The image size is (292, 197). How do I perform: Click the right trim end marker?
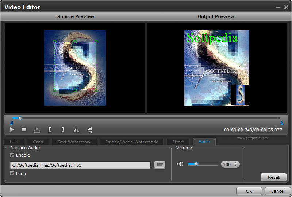tap(282, 123)
